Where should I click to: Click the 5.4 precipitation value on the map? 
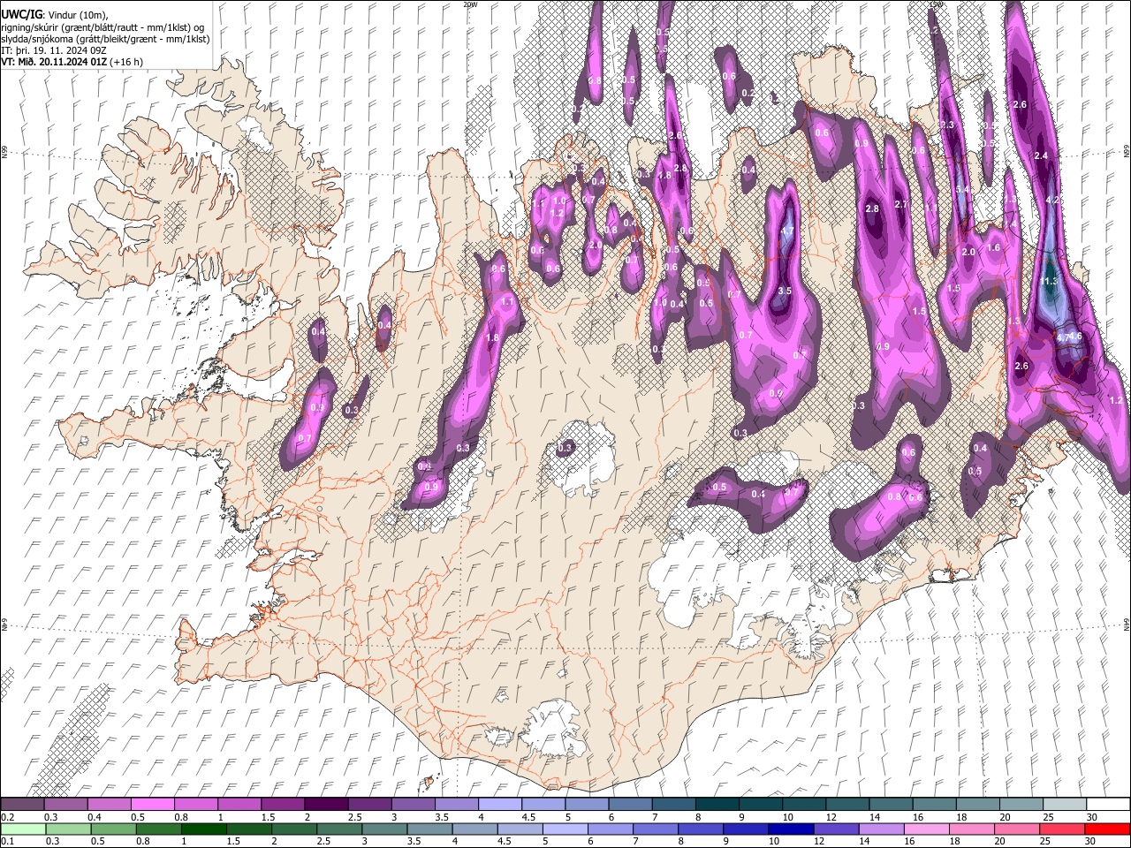[x=963, y=189]
